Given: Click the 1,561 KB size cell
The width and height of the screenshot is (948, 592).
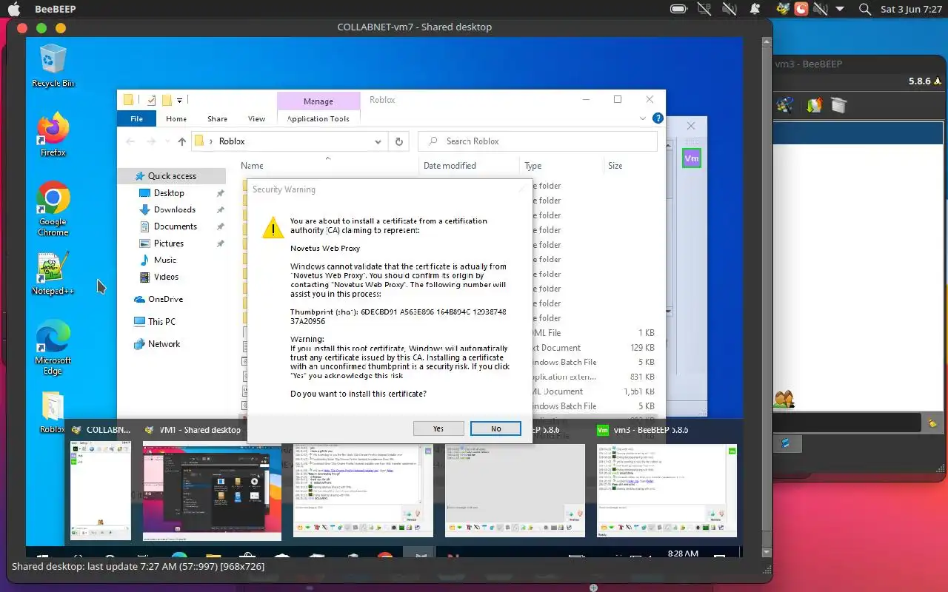Looking at the screenshot, I should coord(639,391).
